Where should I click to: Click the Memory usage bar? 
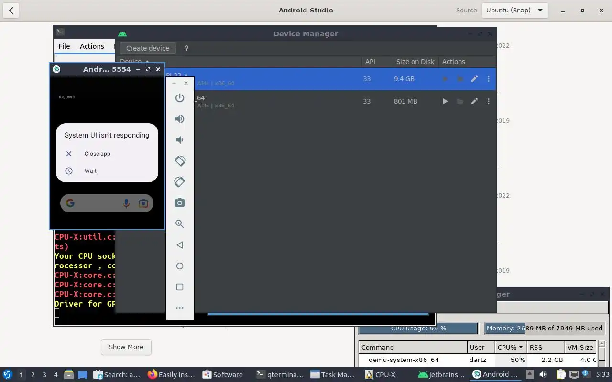point(545,329)
